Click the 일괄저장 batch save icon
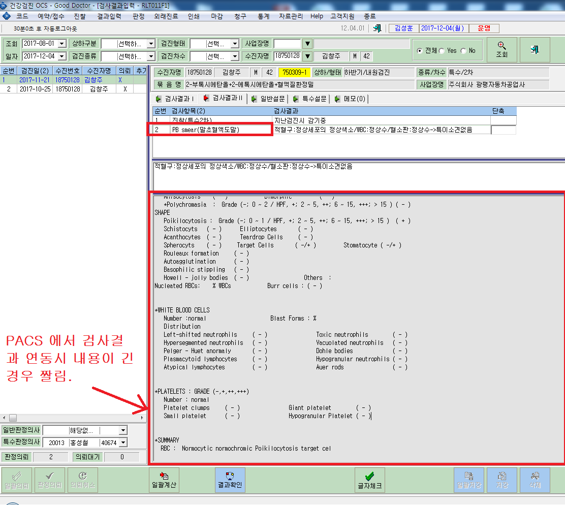The height and width of the screenshot is (505, 565). click(469, 480)
